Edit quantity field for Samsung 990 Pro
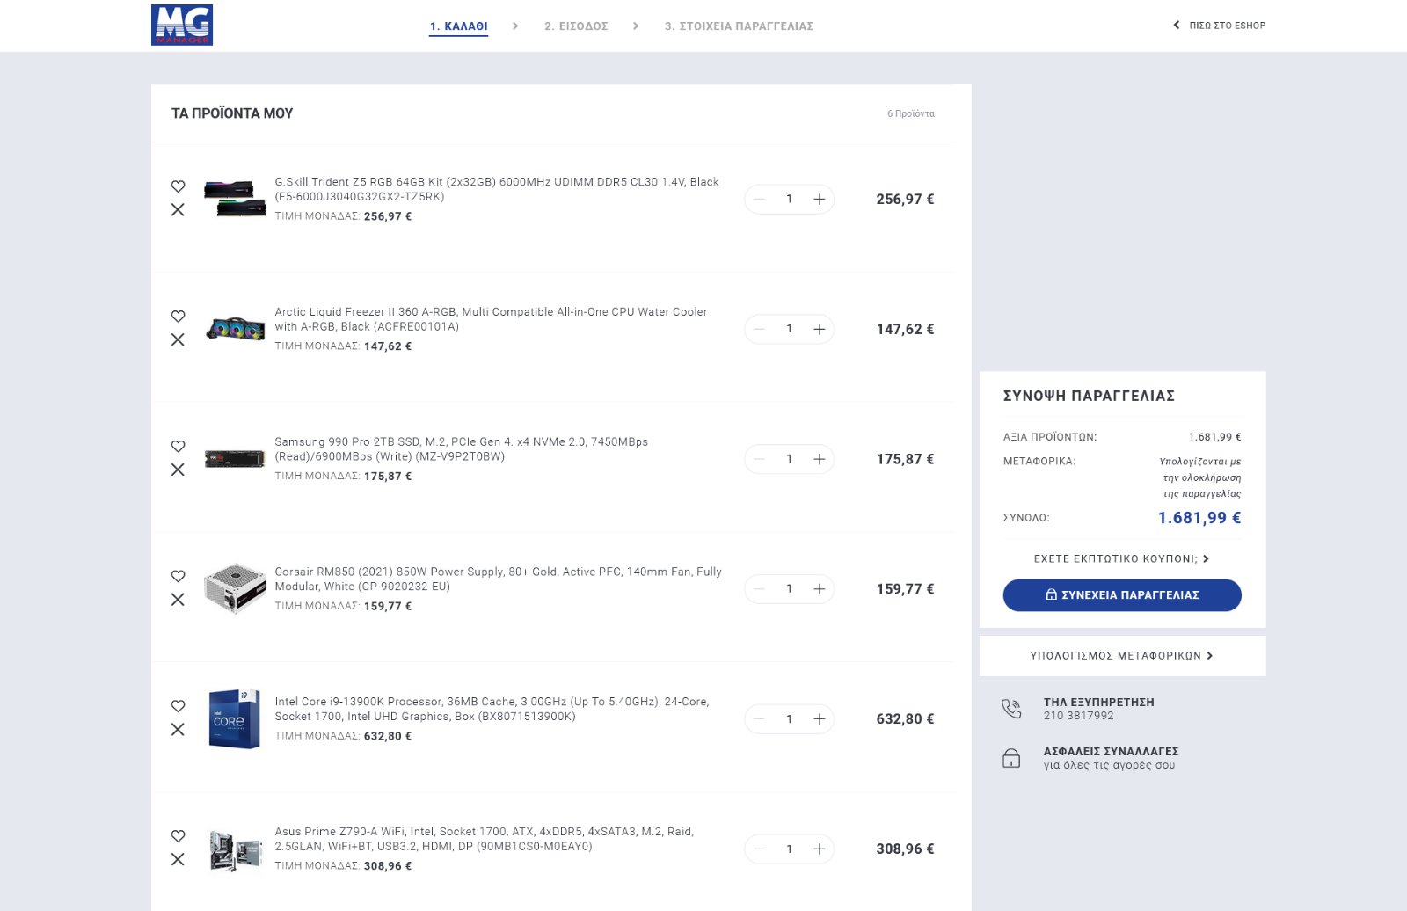 (789, 459)
